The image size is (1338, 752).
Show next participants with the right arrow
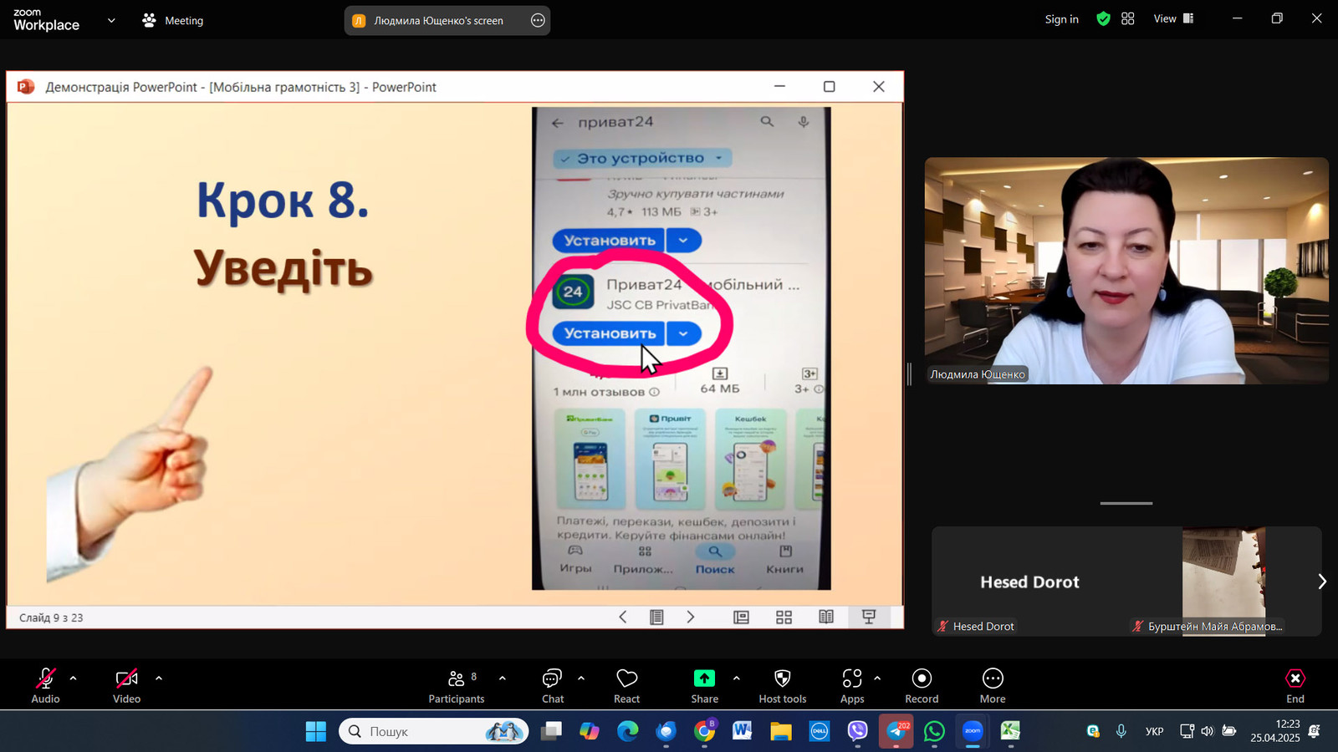pyautogui.click(x=1321, y=582)
